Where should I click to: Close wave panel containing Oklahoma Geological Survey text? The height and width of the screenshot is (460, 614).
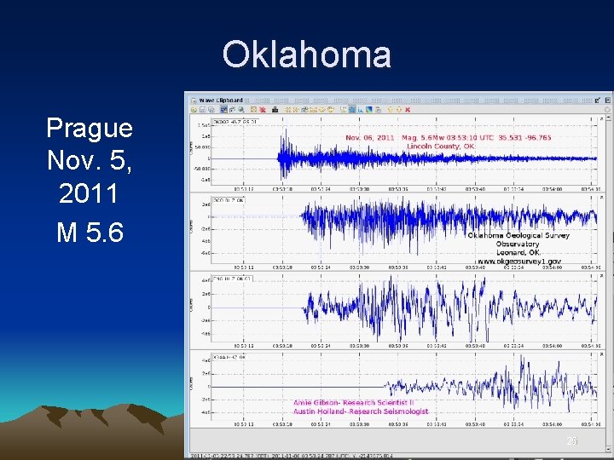point(601,197)
